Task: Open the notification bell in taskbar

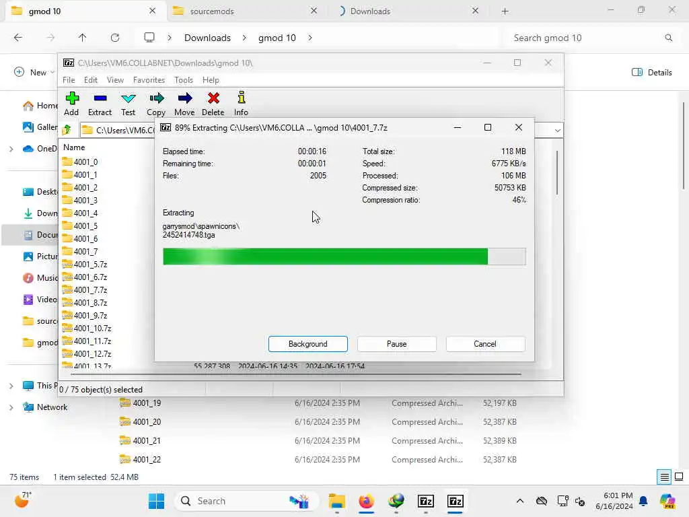Action: [x=643, y=501]
